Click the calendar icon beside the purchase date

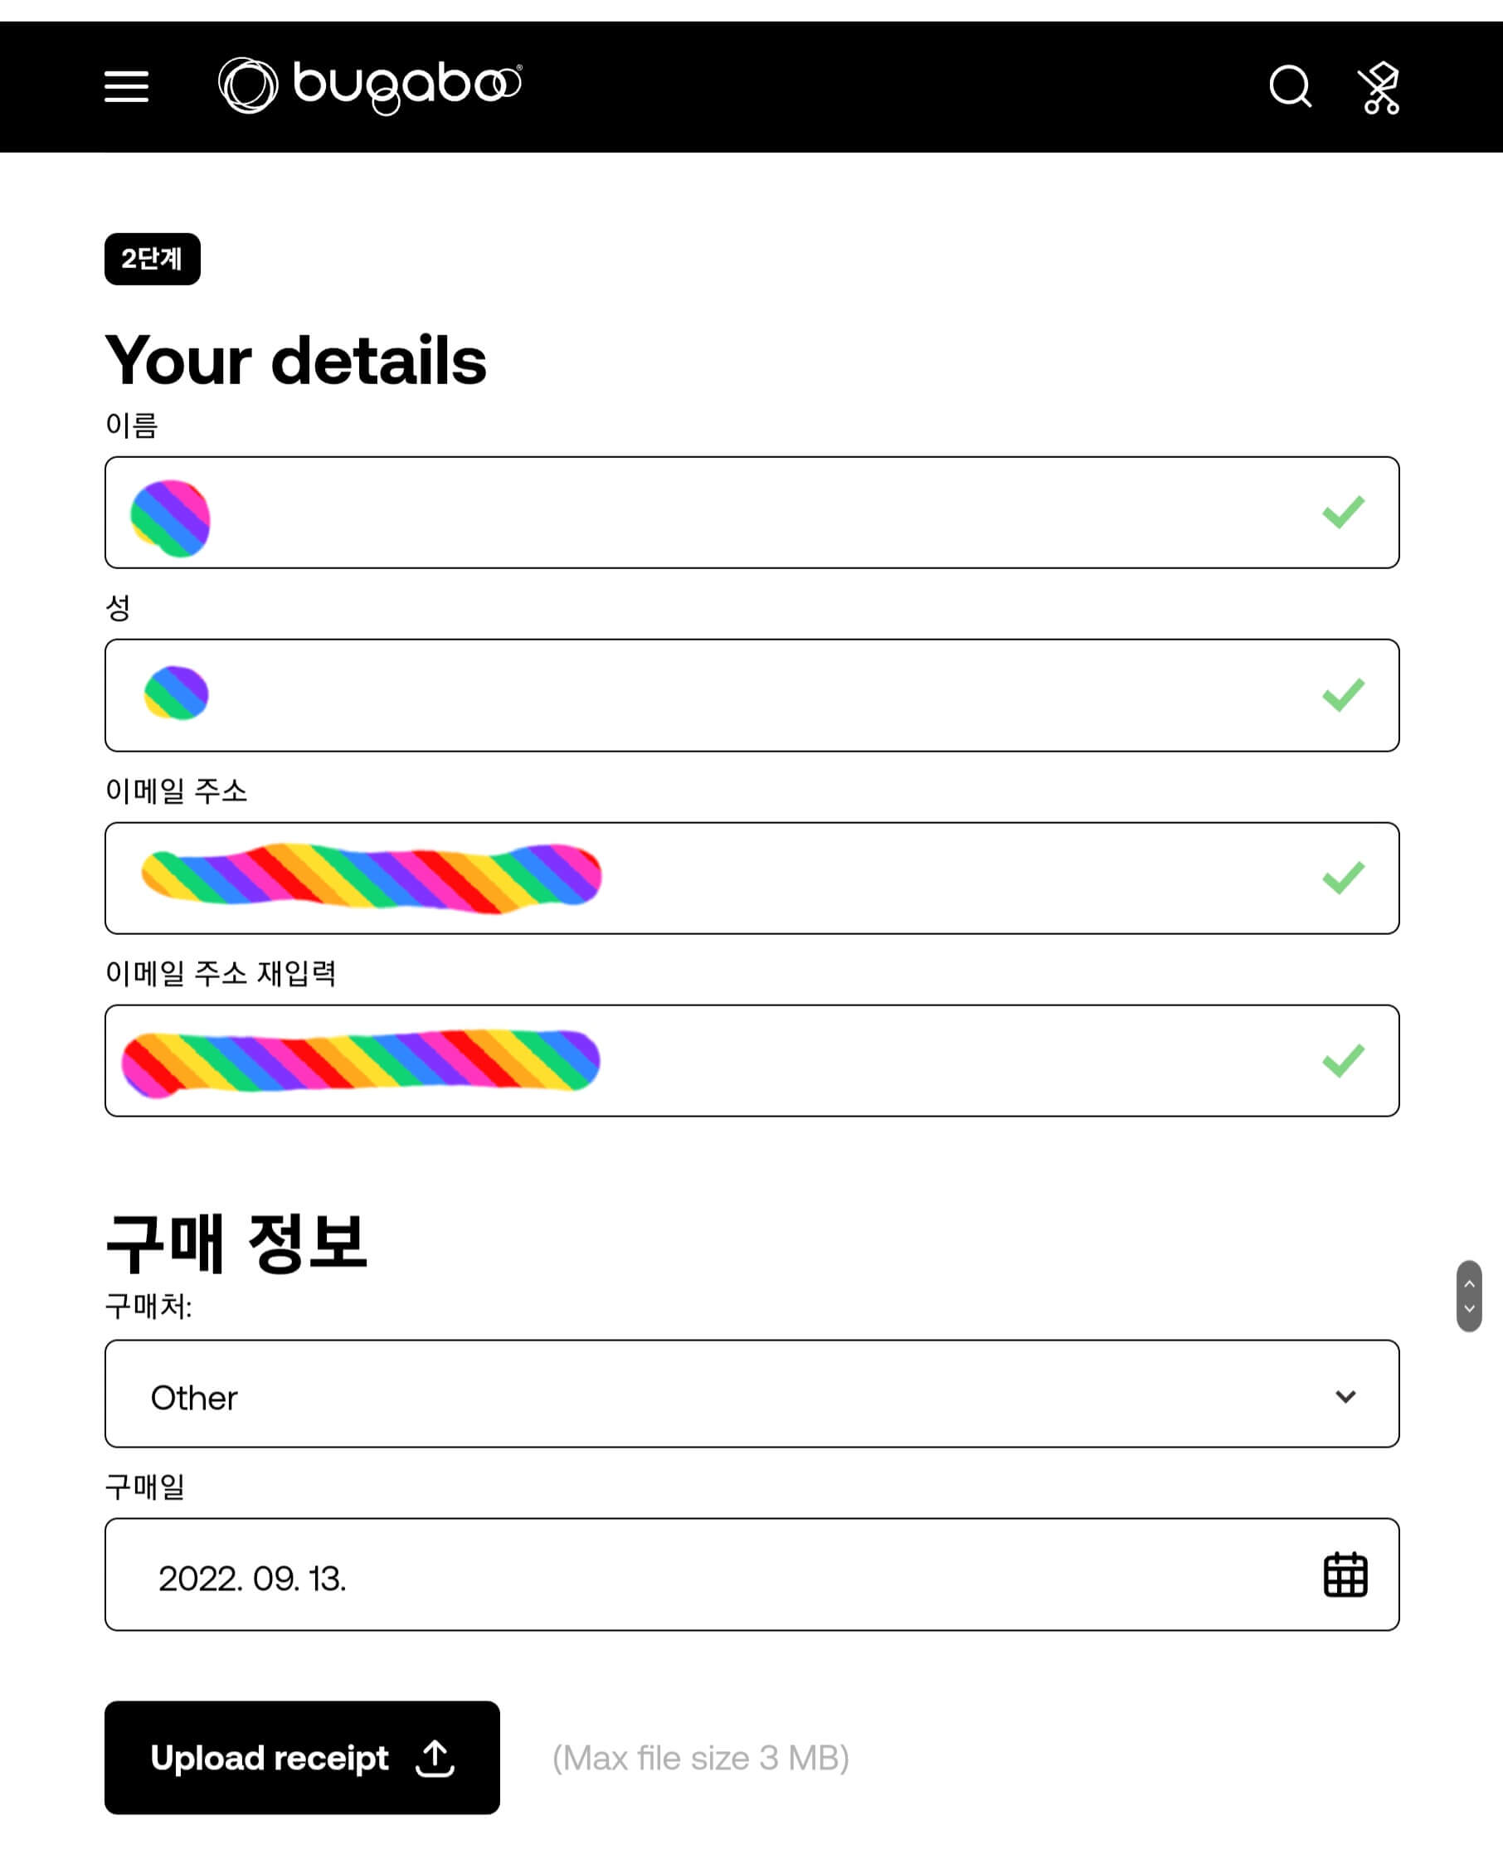point(1346,1575)
